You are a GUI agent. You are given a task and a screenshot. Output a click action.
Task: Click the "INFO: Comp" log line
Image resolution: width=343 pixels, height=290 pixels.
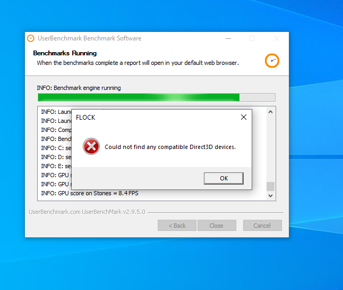[x=56, y=130]
